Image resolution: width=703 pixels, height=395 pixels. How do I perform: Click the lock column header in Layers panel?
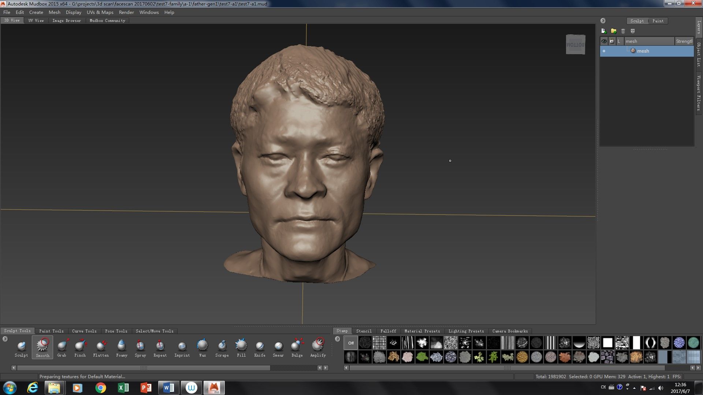point(611,41)
